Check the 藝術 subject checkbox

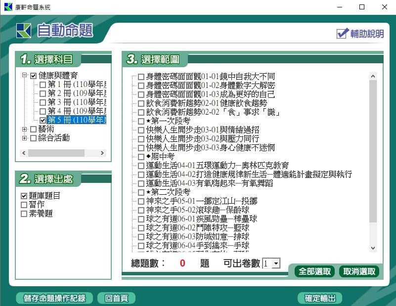33,129
